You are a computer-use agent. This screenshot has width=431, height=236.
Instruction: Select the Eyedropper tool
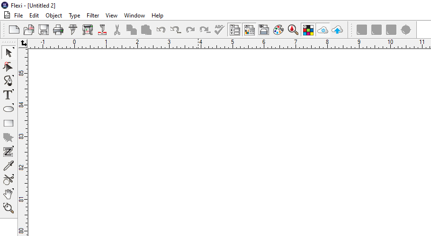click(9, 166)
